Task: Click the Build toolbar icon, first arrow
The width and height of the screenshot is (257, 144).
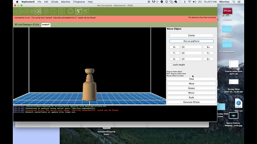Action: [x=17, y=11]
